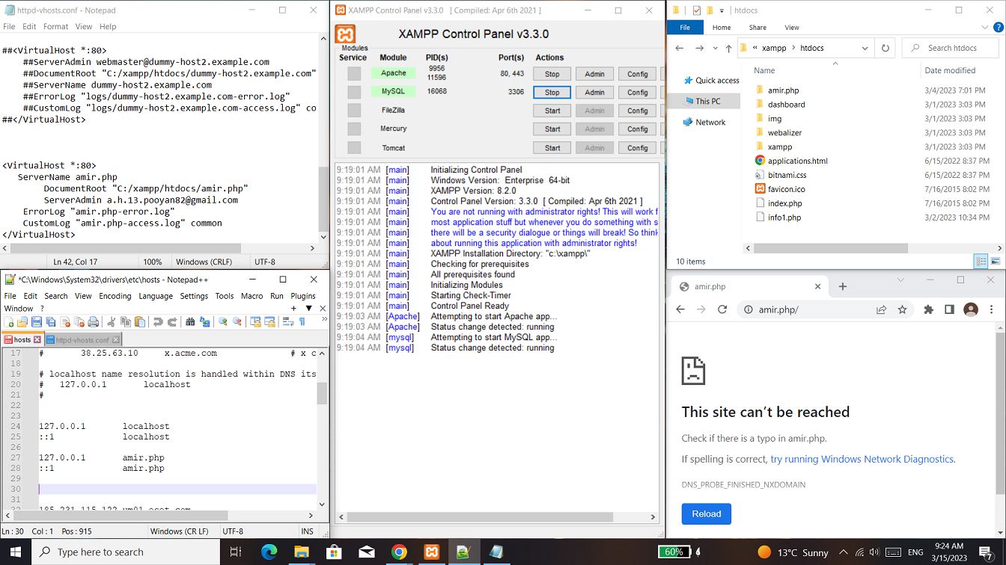Toggle the MySQL service checkbox in XAMPP
The height and width of the screenshot is (565, 1006).
[354, 92]
